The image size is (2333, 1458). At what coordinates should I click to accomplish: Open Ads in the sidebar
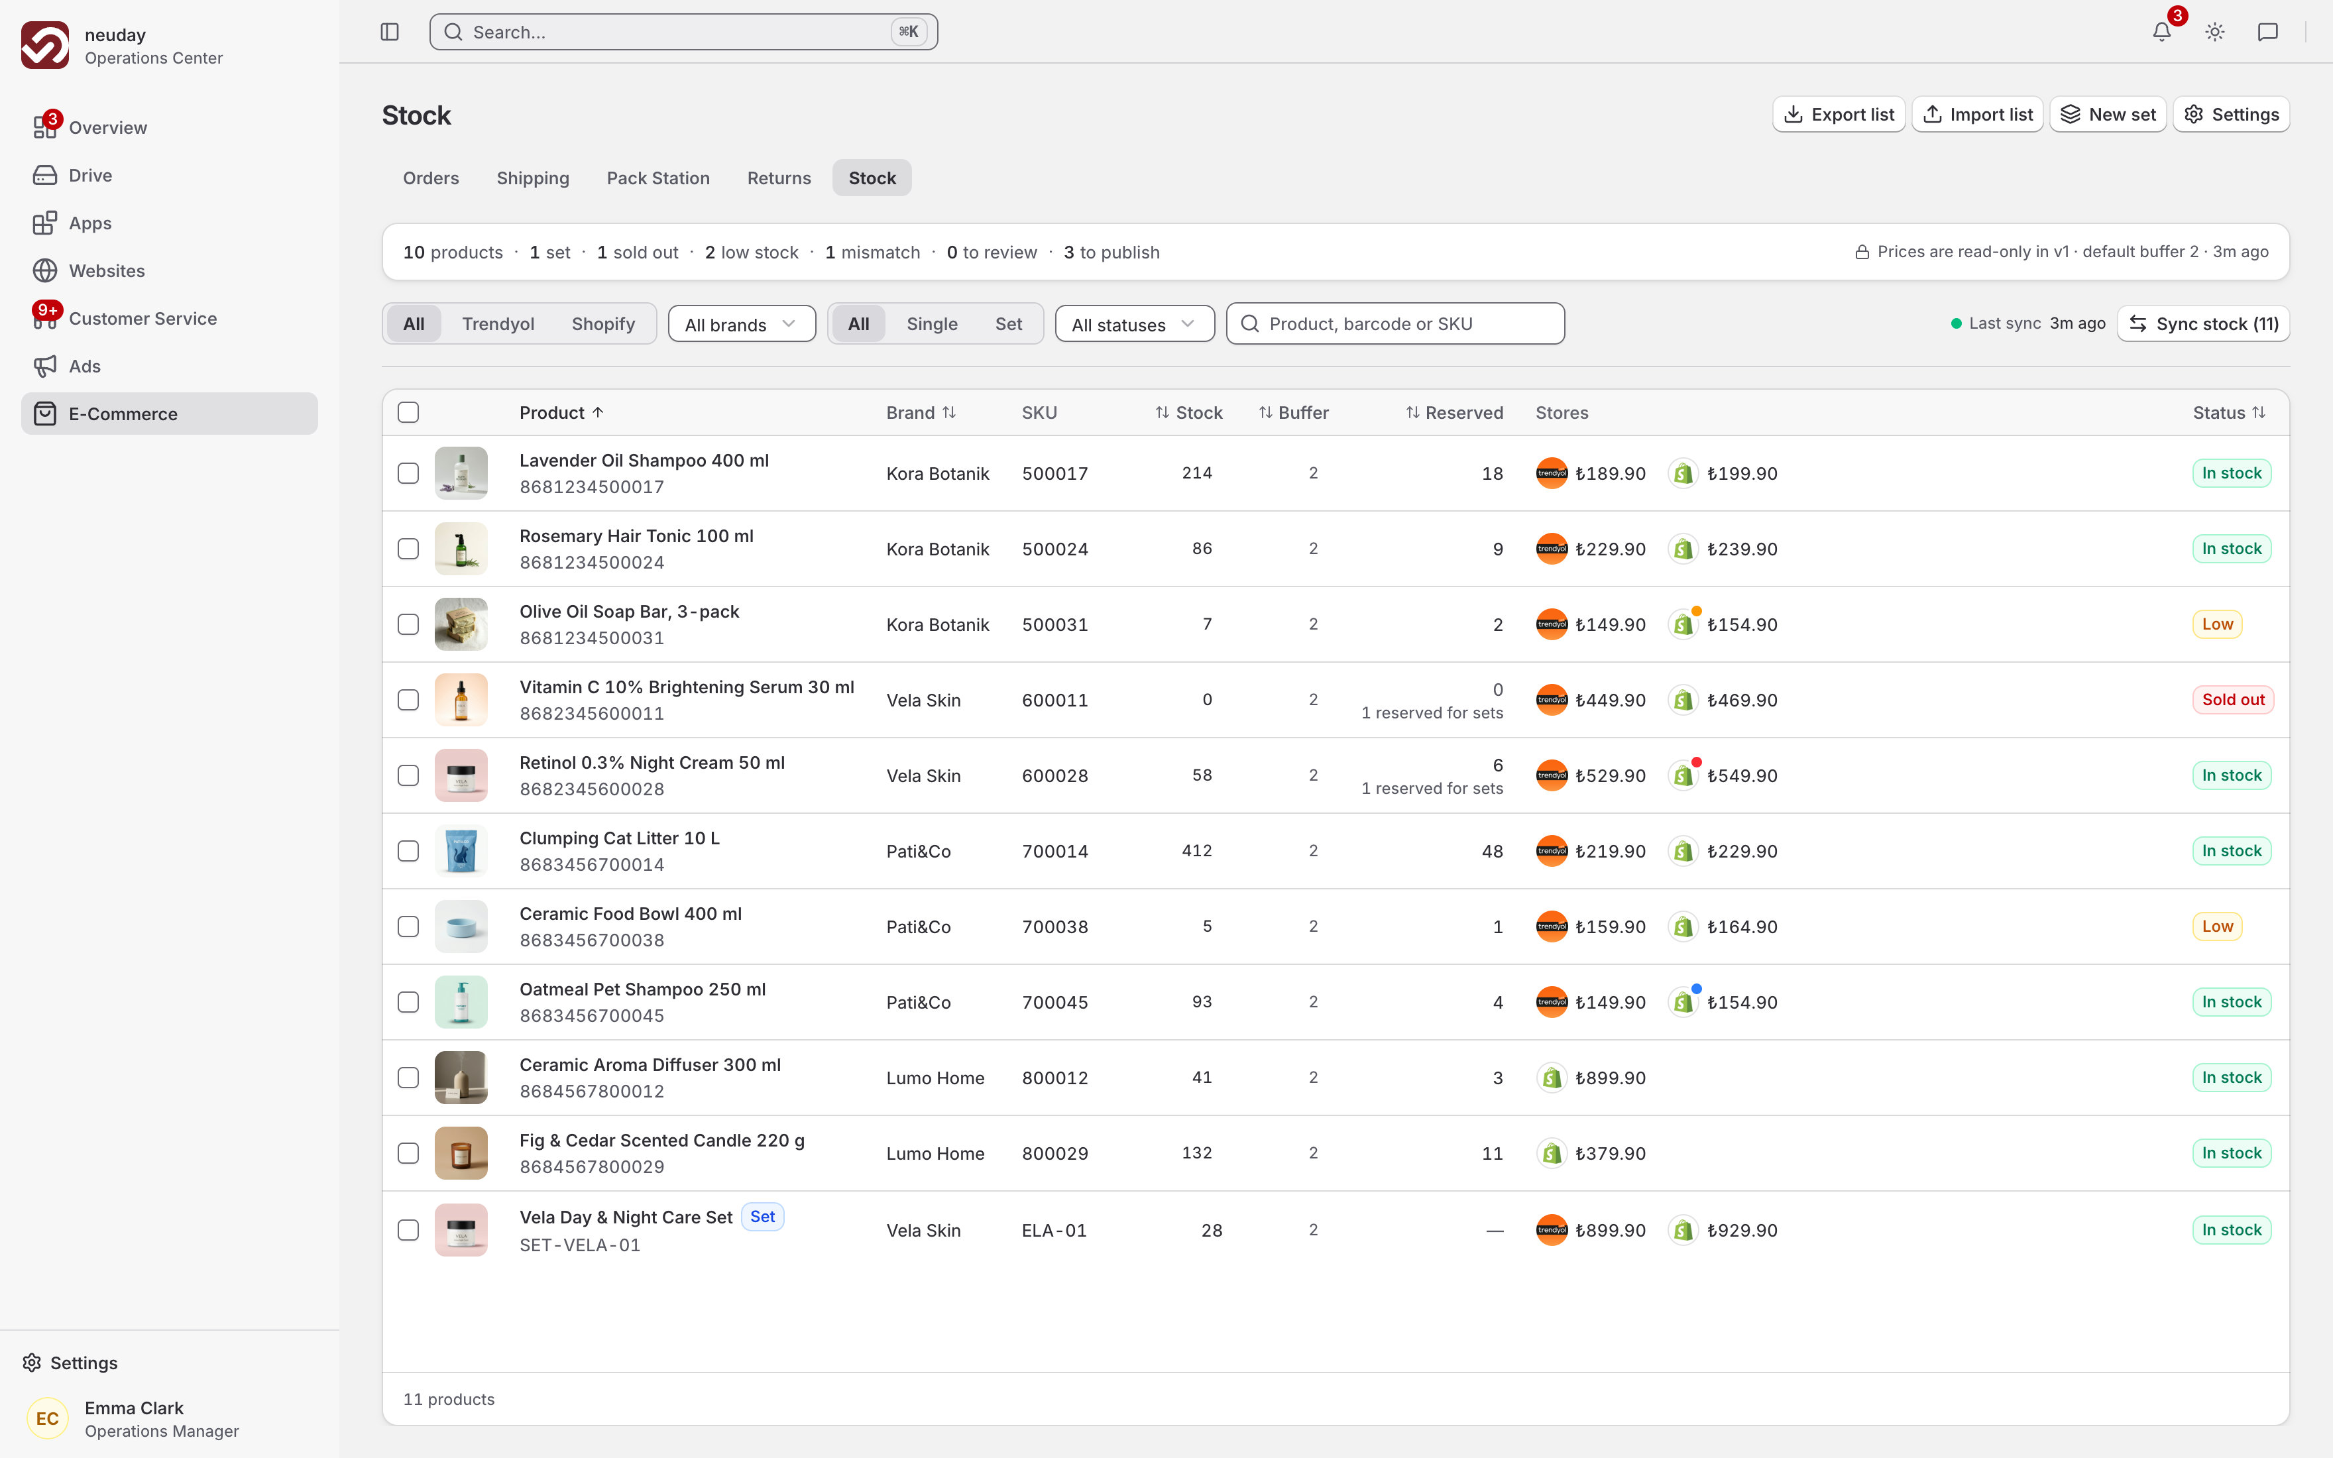click(x=170, y=365)
